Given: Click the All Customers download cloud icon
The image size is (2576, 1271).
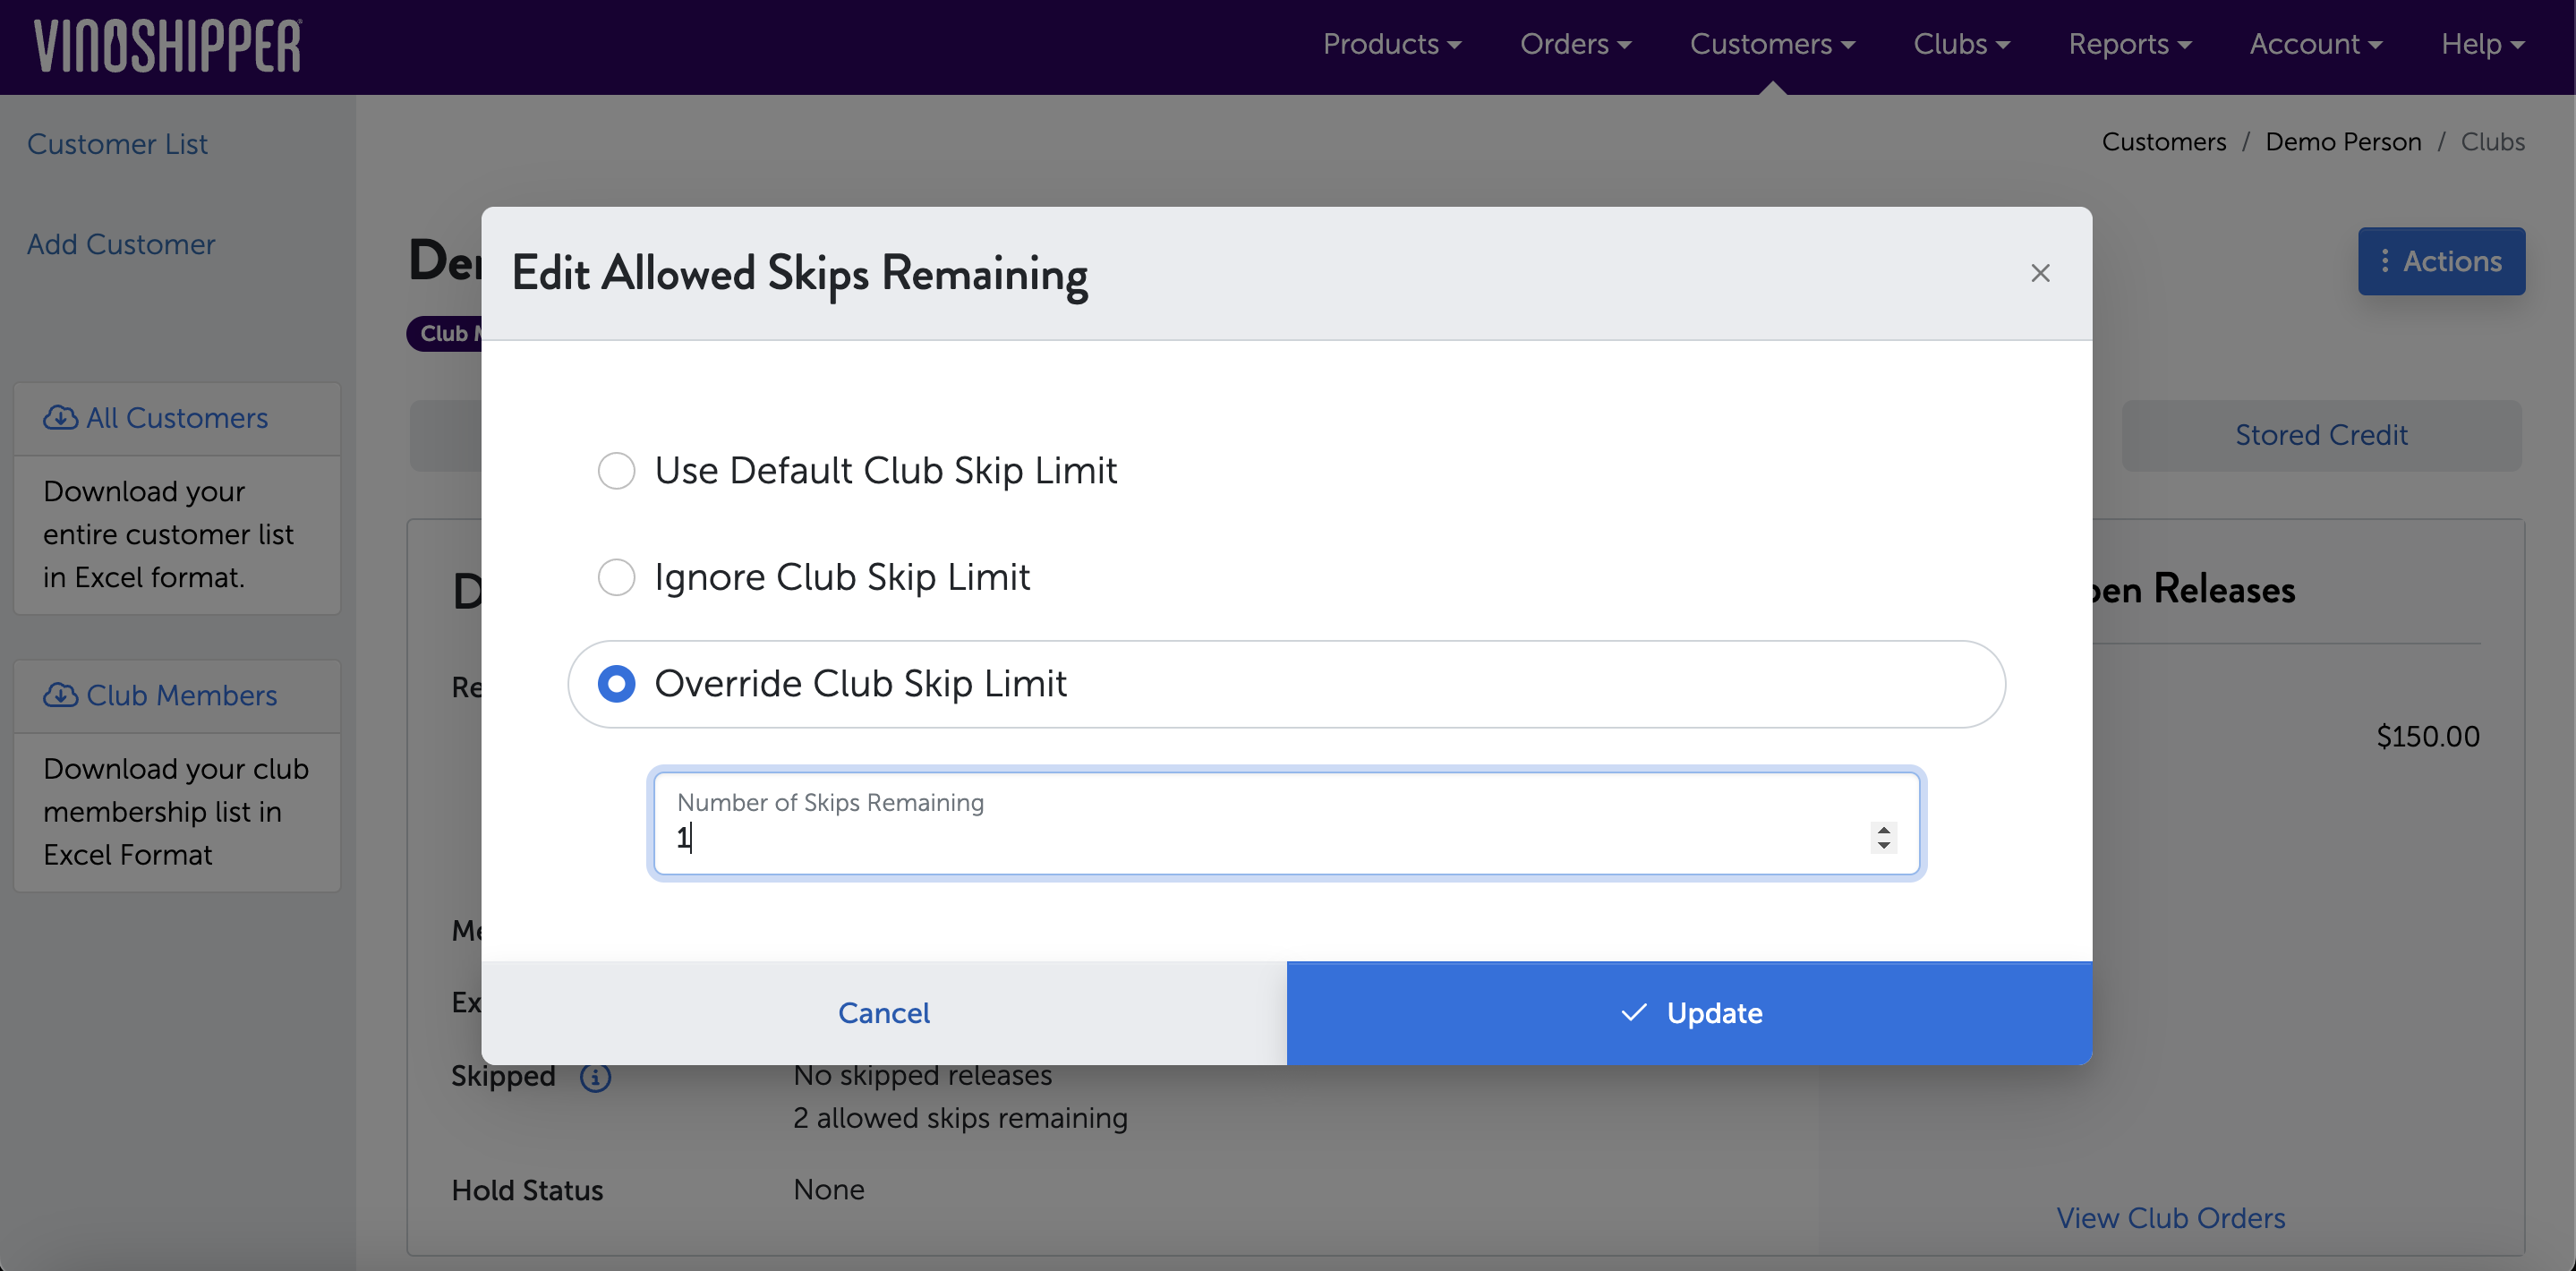Looking at the screenshot, I should [60, 418].
